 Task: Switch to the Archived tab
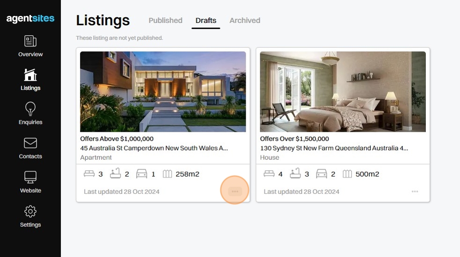245,21
